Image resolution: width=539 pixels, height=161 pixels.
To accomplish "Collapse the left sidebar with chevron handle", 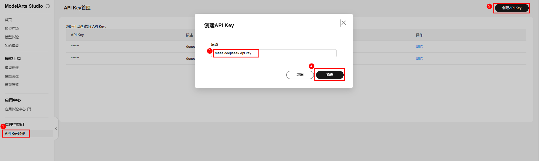I will click(56, 128).
